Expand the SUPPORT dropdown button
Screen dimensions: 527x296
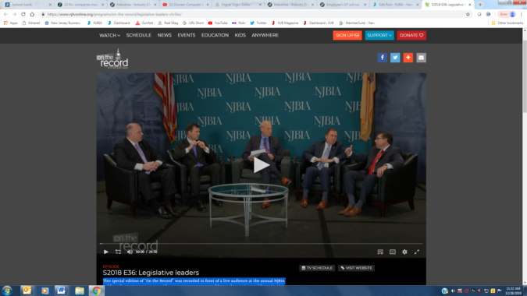coord(379,35)
